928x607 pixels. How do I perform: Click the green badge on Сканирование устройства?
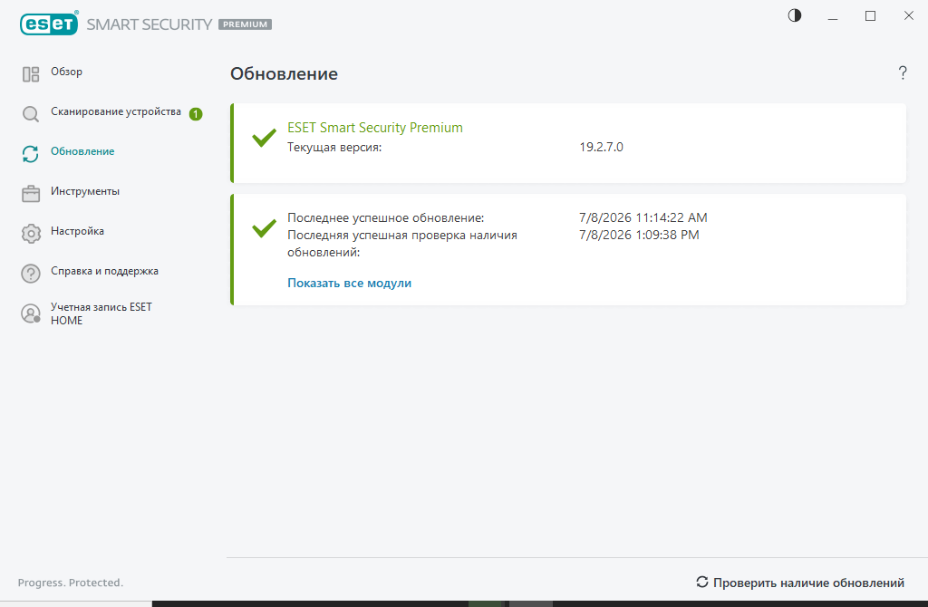pyautogui.click(x=196, y=113)
